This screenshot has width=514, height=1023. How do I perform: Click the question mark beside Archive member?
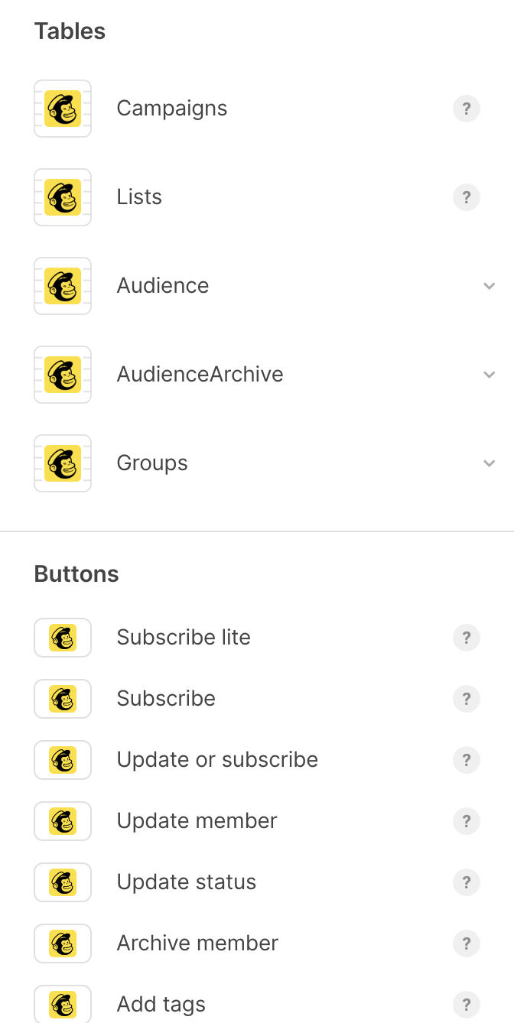(467, 943)
